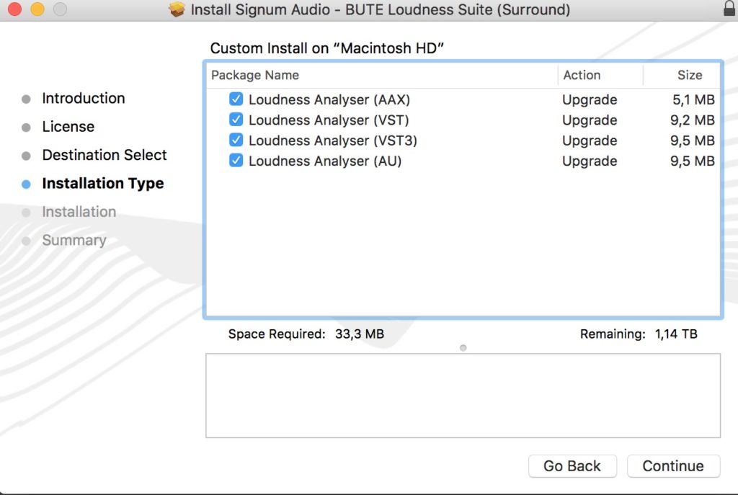738x495 pixels.
Task: Click the 9,5 MB size for VST3
Action: pos(693,141)
